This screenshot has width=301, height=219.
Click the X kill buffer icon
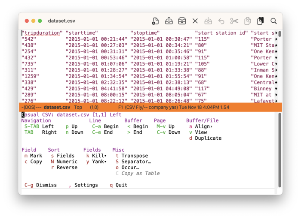[x=195, y=21]
